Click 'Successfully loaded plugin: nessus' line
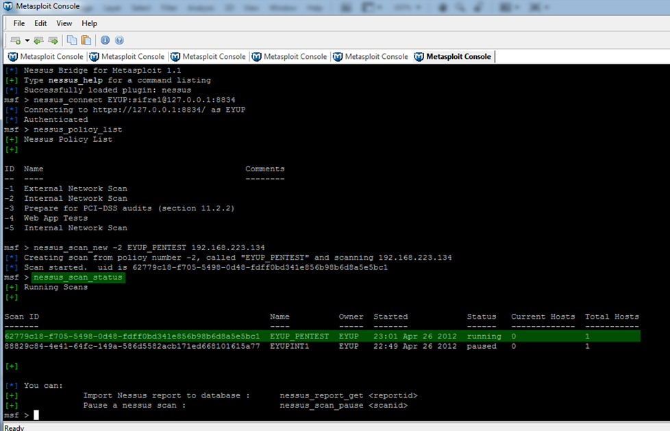The image size is (670, 431). (x=98, y=90)
